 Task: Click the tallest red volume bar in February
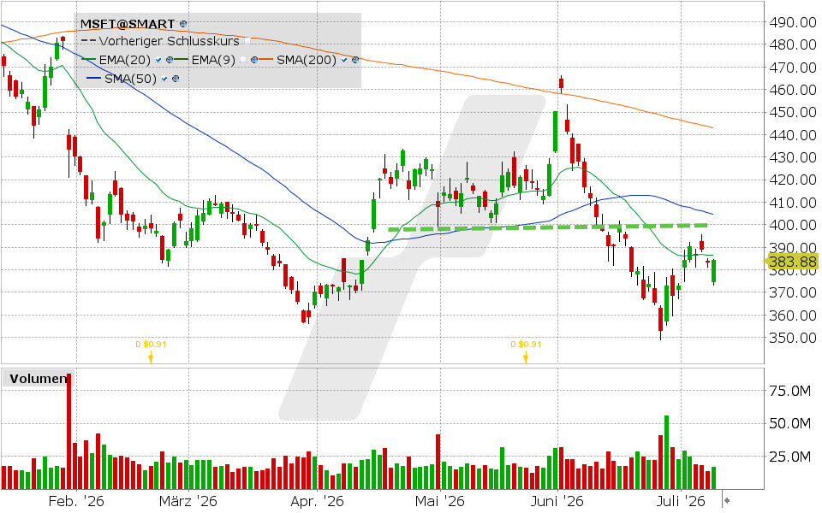click(x=68, y=432)
